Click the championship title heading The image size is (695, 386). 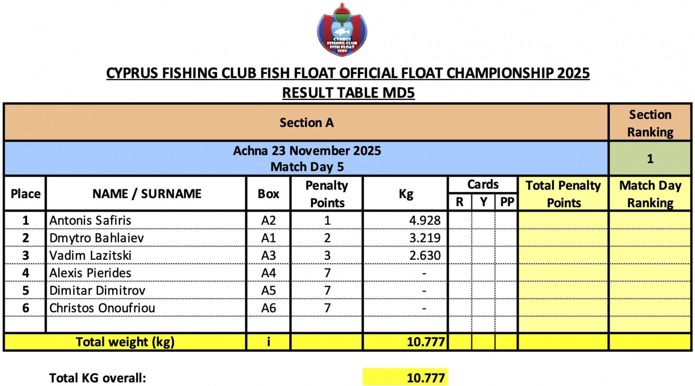[347, 73]
